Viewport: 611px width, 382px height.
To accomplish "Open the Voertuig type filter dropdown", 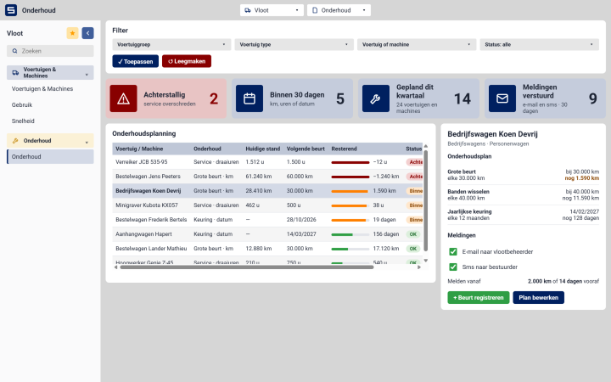I will pos(294,44).
